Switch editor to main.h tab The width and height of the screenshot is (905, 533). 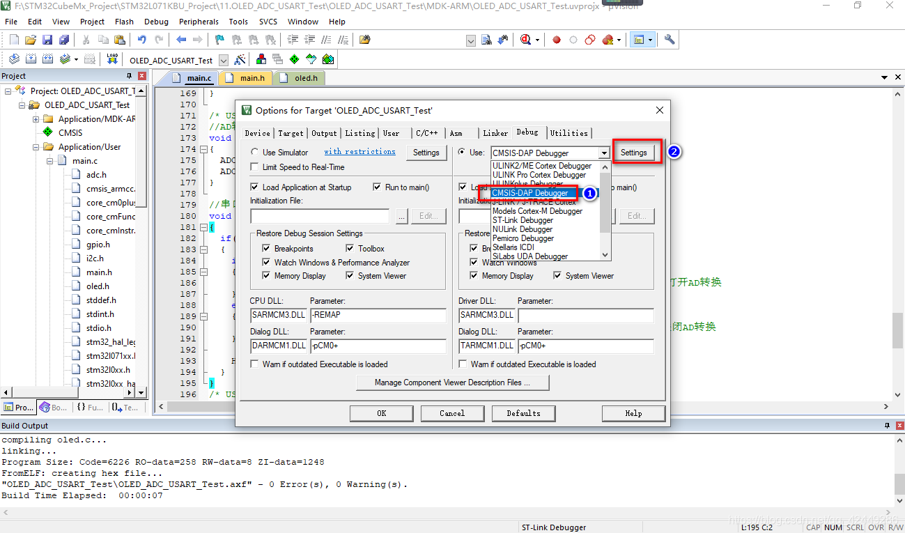[x=247, y=78]
